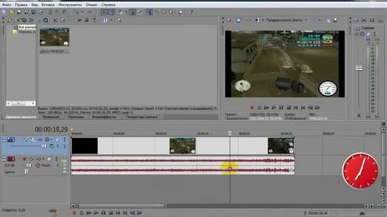Save project with the floppy disk icon
The height and width of the screenshot is (217, 387).
(x=19, y=12)
